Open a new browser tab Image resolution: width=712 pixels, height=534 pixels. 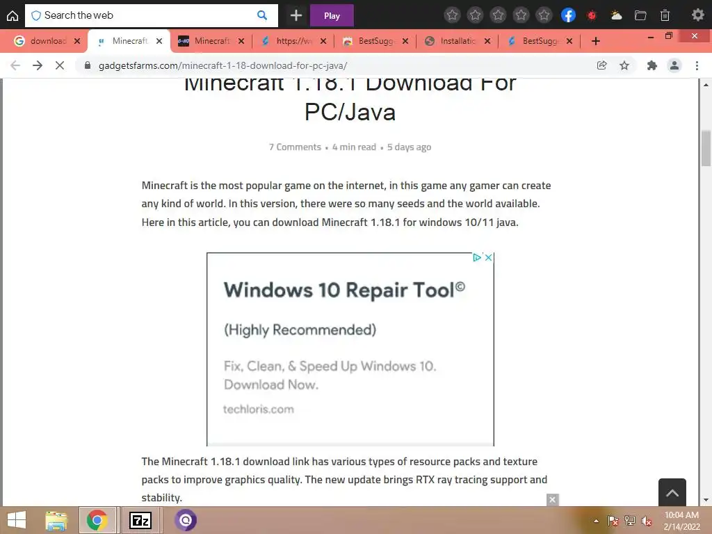[x=596, y=41]
